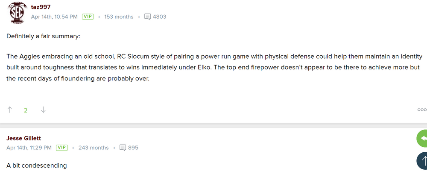Click the "A bit condescending" reply text
Viewport: 427px width, 174px height.
click(37, 165)
